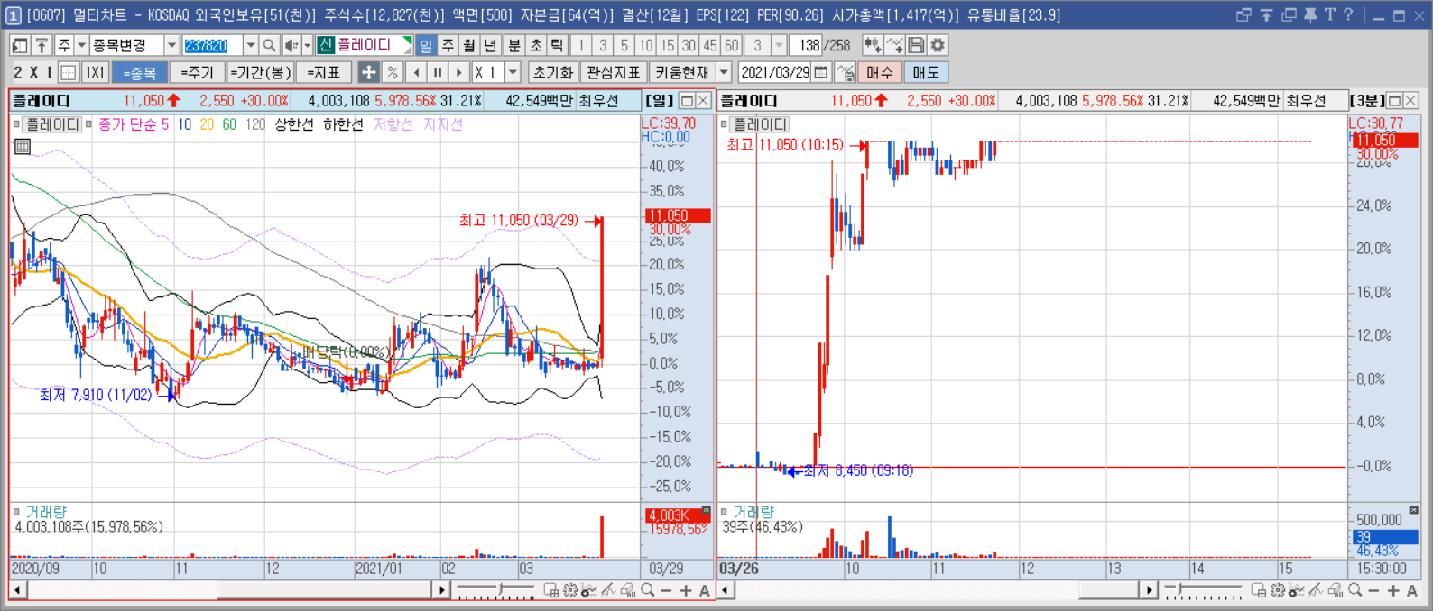The image size is (1433, 611).
Task: Click the right chart's bottom zoom slider
Action: click(1203, 590)
